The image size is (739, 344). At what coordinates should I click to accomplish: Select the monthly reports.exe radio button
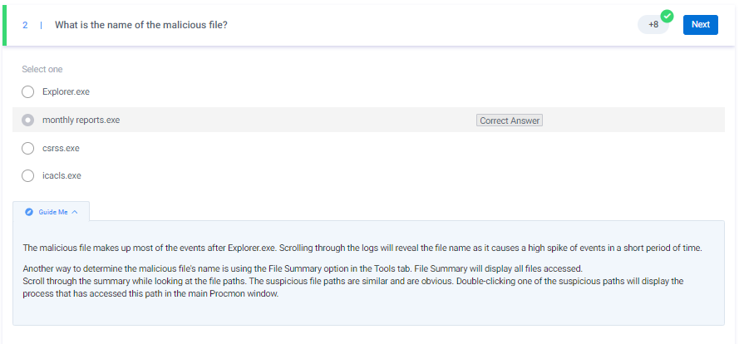click(27, 120)
